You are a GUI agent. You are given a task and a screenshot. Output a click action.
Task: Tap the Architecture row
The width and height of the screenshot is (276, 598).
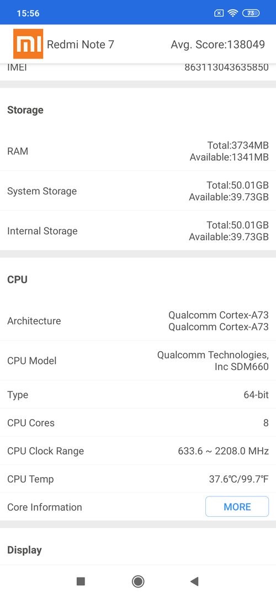[x=138, y=321]
